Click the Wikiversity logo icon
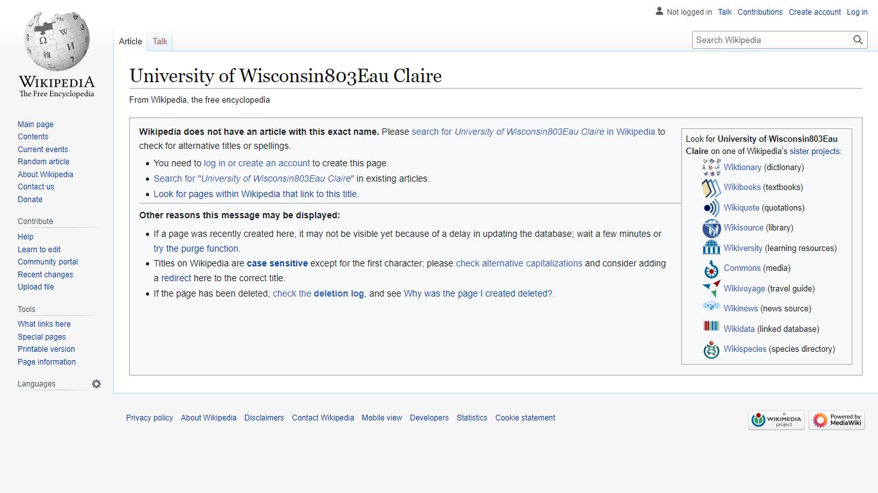Image resolution: width=878 pixels, height=493 pixels. [712, 248]
